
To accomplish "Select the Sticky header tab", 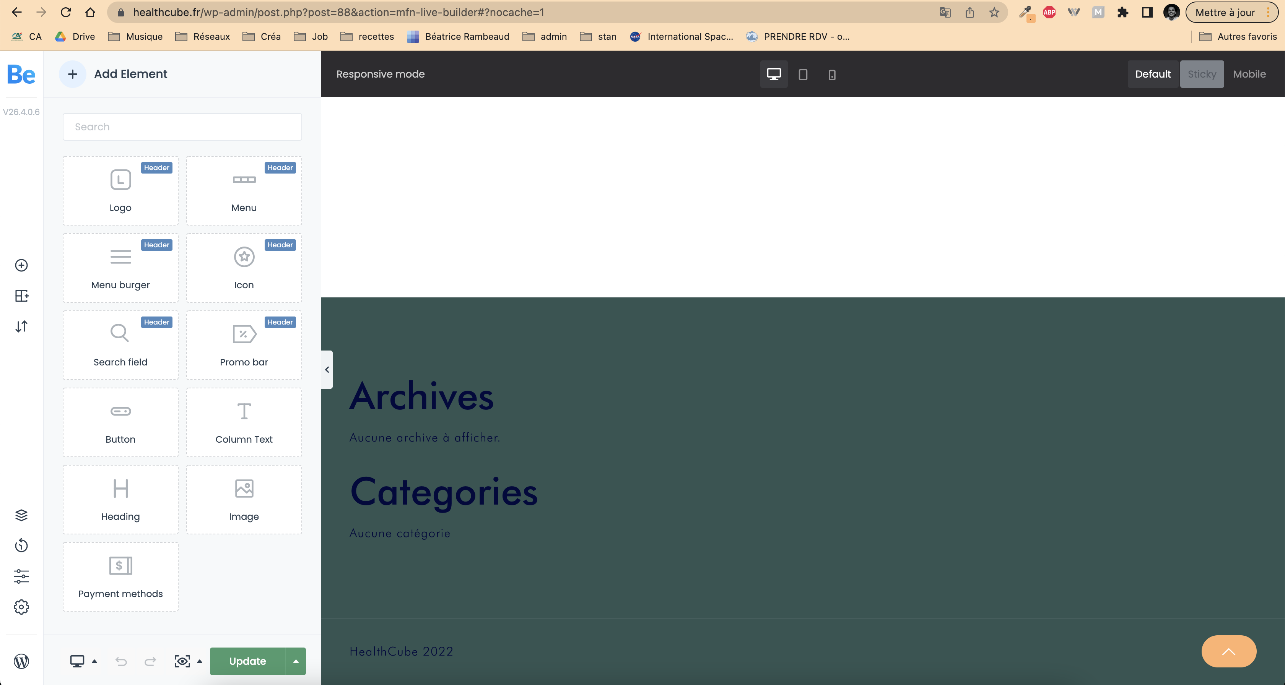I will [1202, 74].
